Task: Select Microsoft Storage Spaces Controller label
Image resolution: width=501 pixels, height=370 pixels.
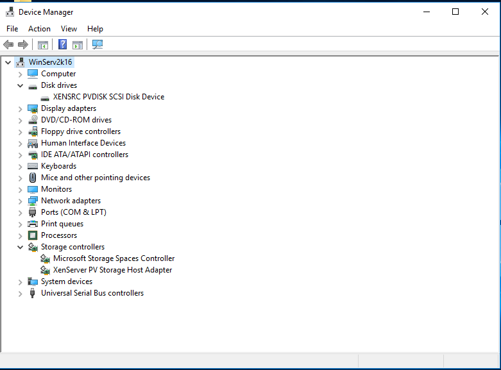Action: [114, 258]
